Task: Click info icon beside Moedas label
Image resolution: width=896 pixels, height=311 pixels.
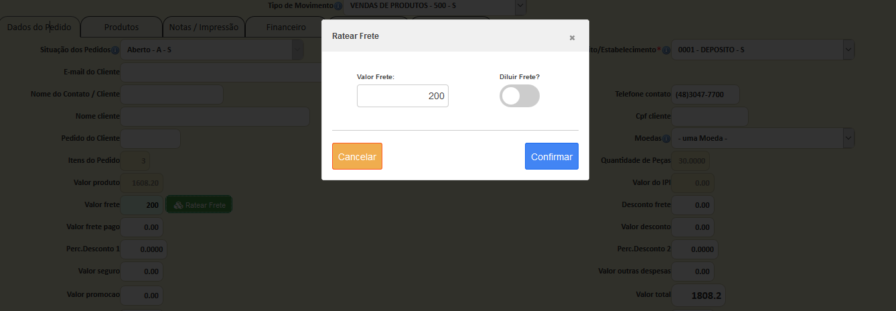Action: [666, 139]
